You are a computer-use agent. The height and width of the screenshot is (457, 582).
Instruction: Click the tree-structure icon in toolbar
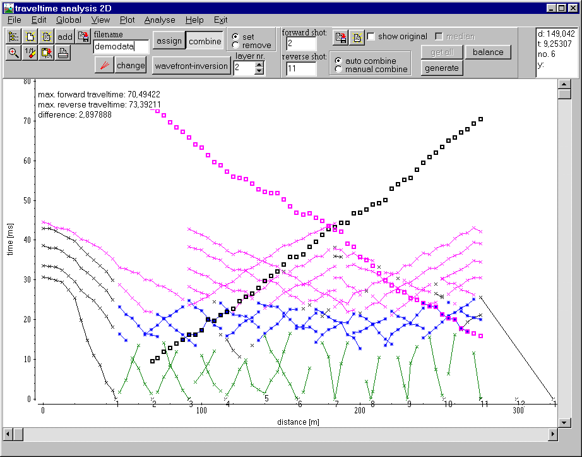(x=13, y=37)
